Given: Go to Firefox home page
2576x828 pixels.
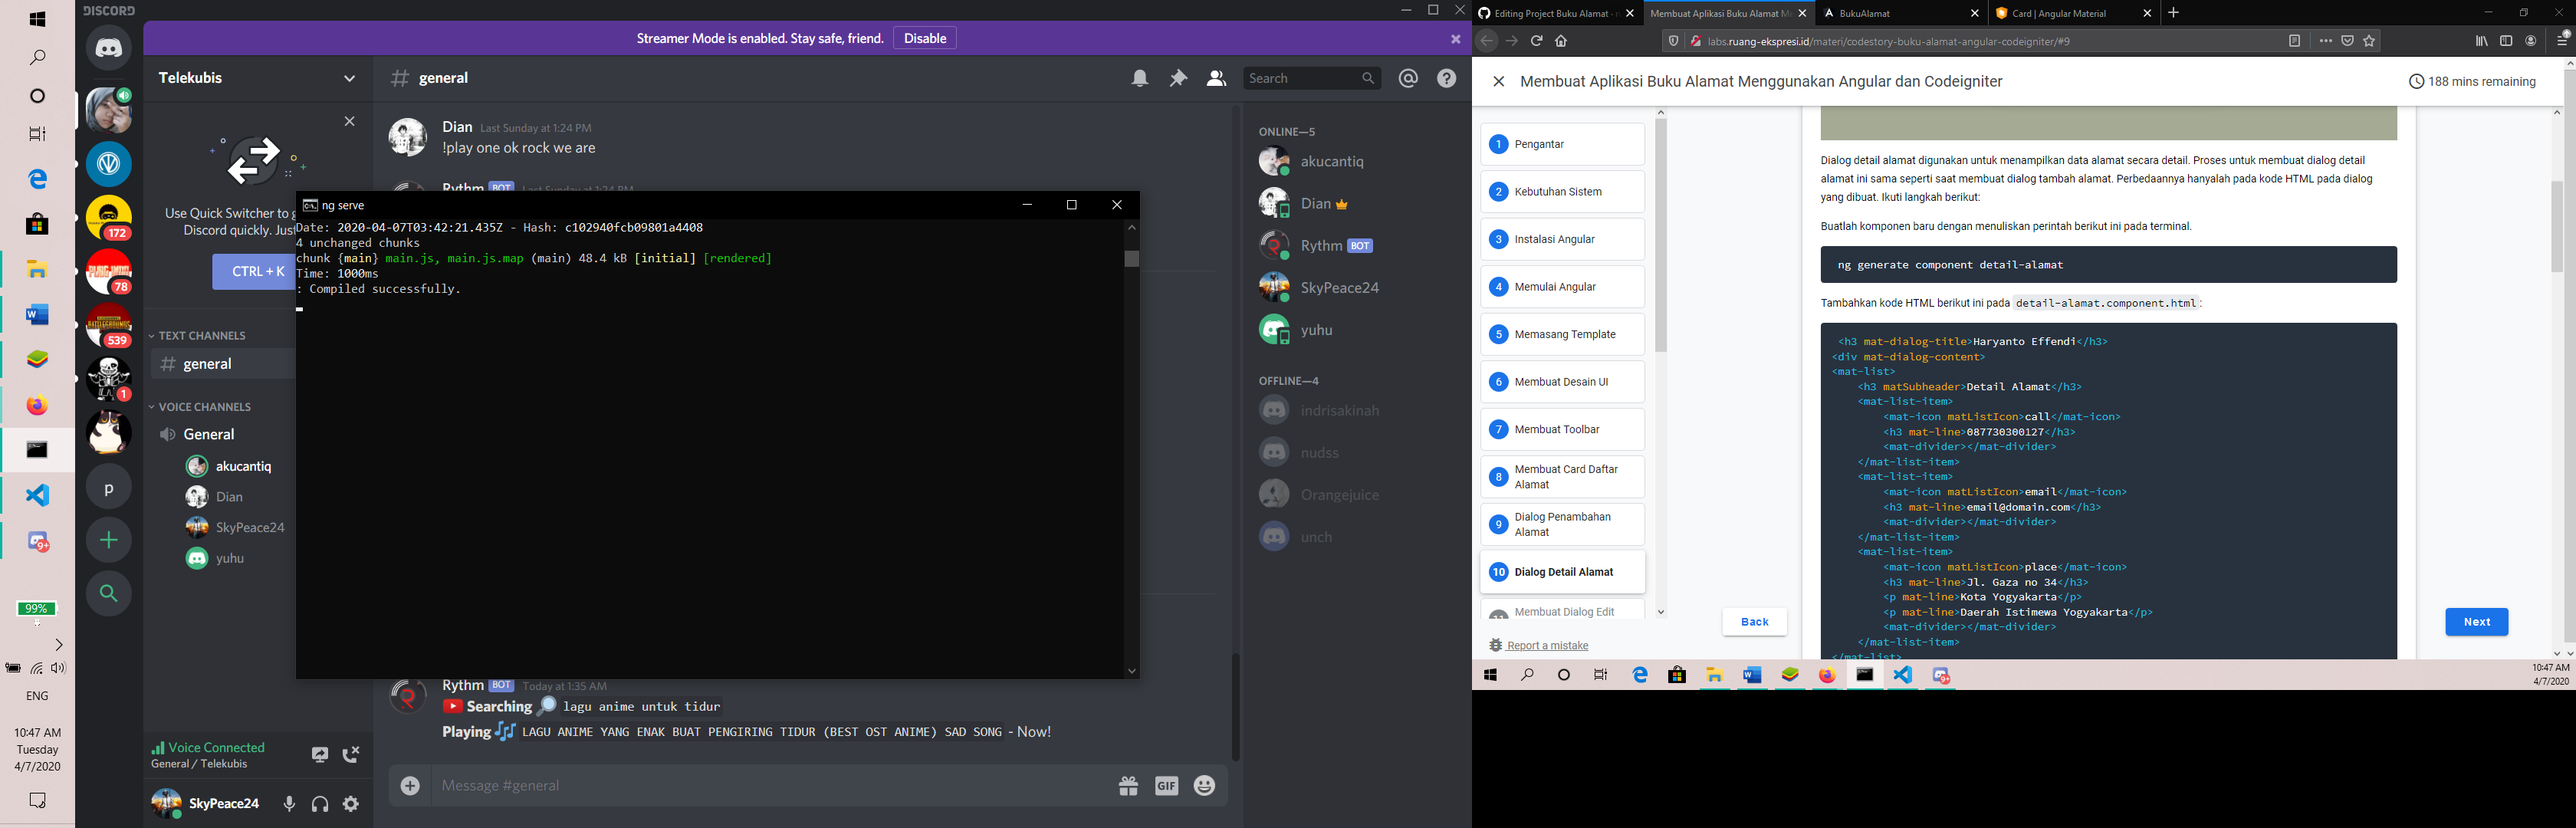Looking at the screenshot, I should 1561,41.
